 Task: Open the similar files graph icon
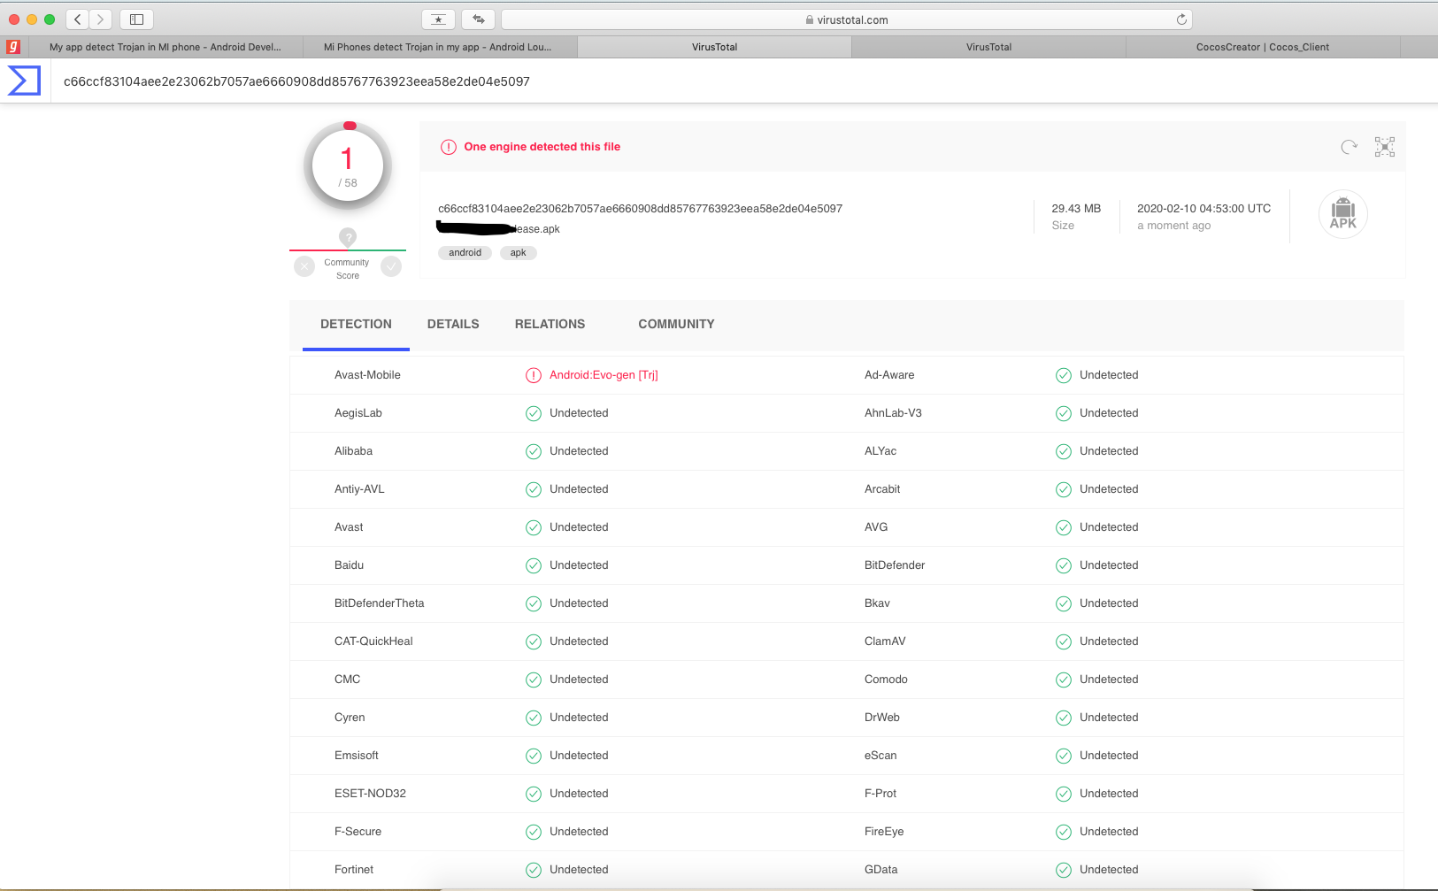[1384, 147]
